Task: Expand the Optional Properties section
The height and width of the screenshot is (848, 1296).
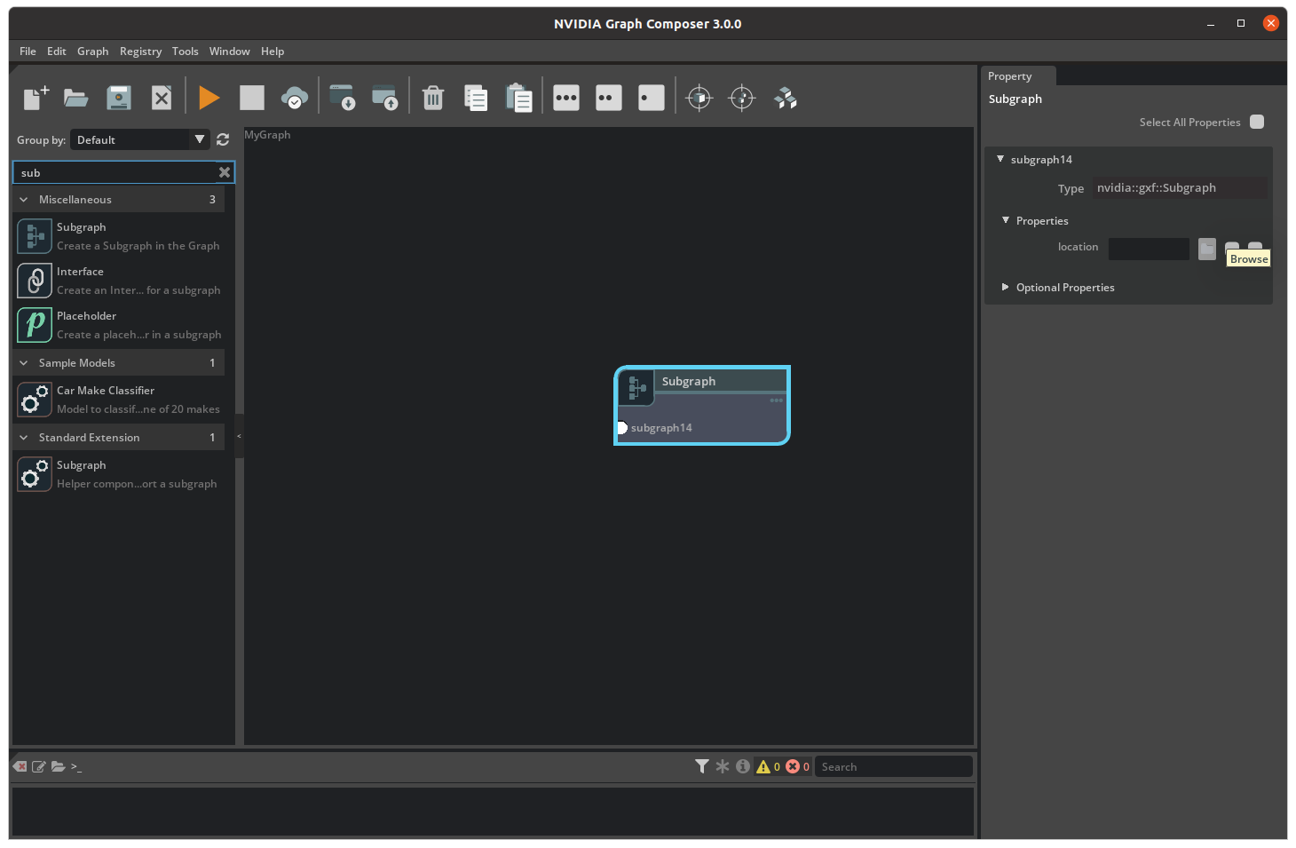Action: [x=1006, y=287]
